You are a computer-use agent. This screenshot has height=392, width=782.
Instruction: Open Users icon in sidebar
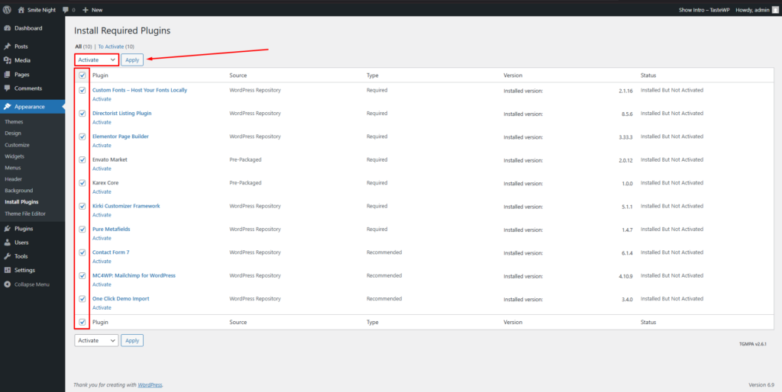pos(7,243)
